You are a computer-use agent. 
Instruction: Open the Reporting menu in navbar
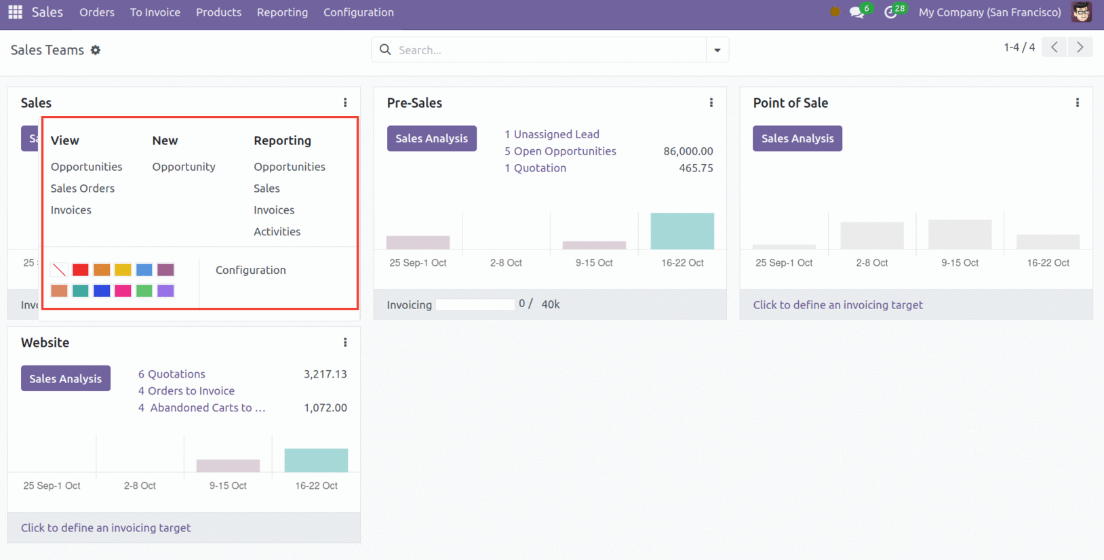tap(282, 12)
